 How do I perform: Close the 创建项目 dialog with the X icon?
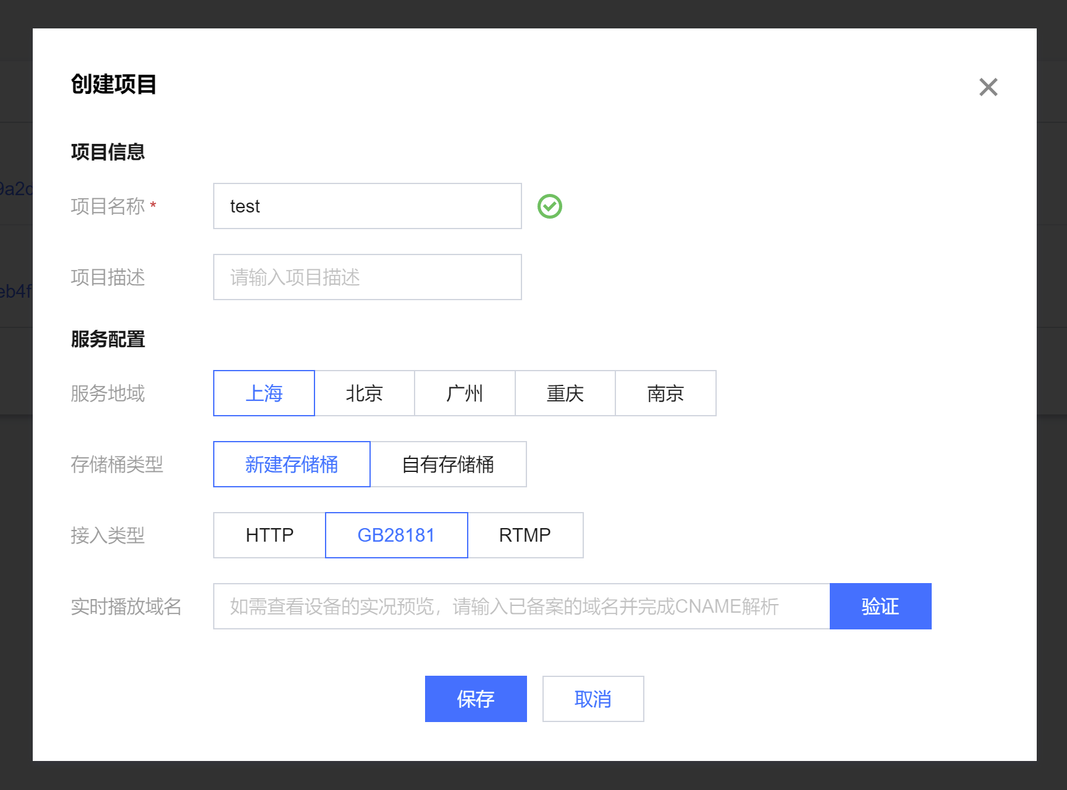pyautogui.click(x=988, y=87)
